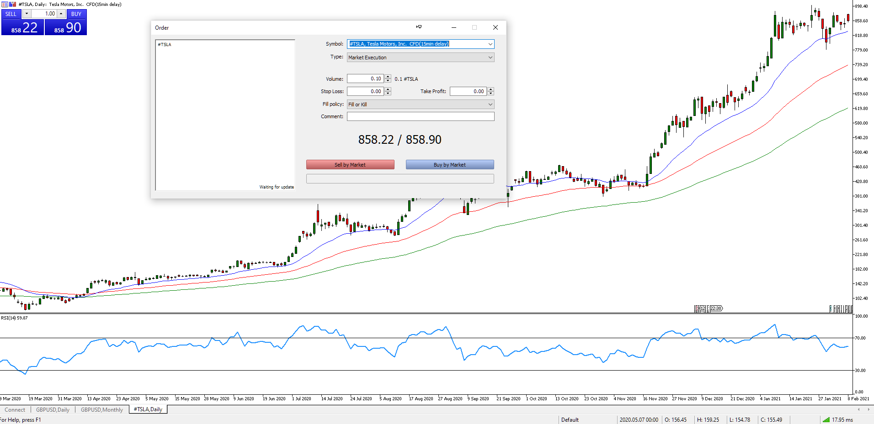Click the 'Waiting for update' text
The width and height of the screenshot is (874, 424).
pyautogui.click(x=277, y=187)
